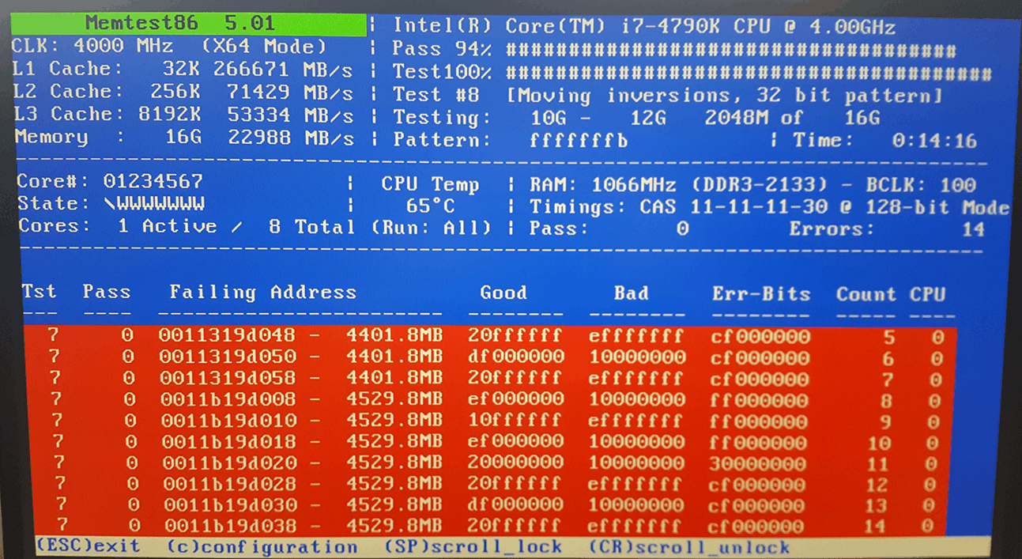1022x559 pixels.
Task: Click the (Run: All) setting
Action: tap(431, 228)
